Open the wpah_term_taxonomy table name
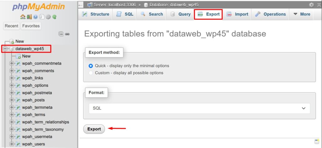Viewport: 322px width, 148px height. [x=43, y=129]
